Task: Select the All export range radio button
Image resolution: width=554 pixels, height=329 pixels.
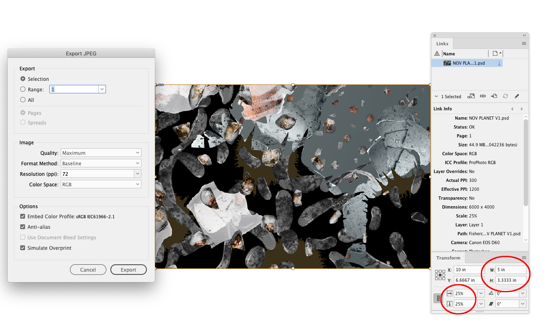Action: [x=23, y=100]
